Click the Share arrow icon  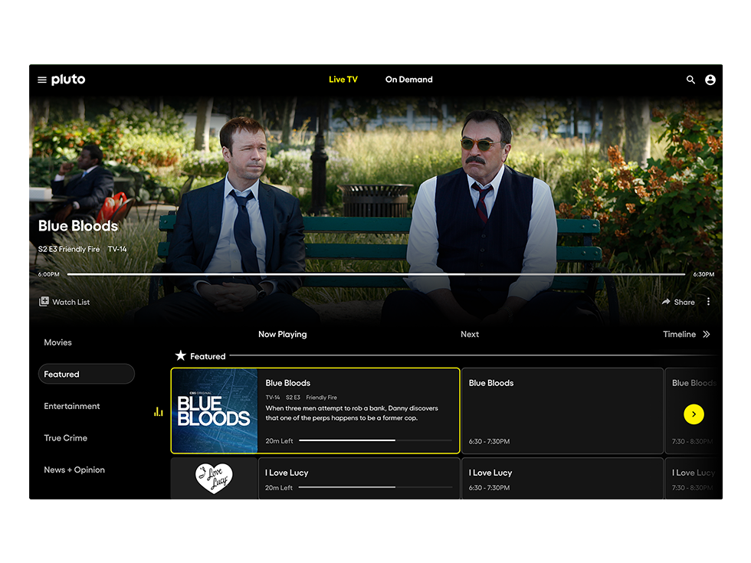pyautogui.click(x=666, y=302)
